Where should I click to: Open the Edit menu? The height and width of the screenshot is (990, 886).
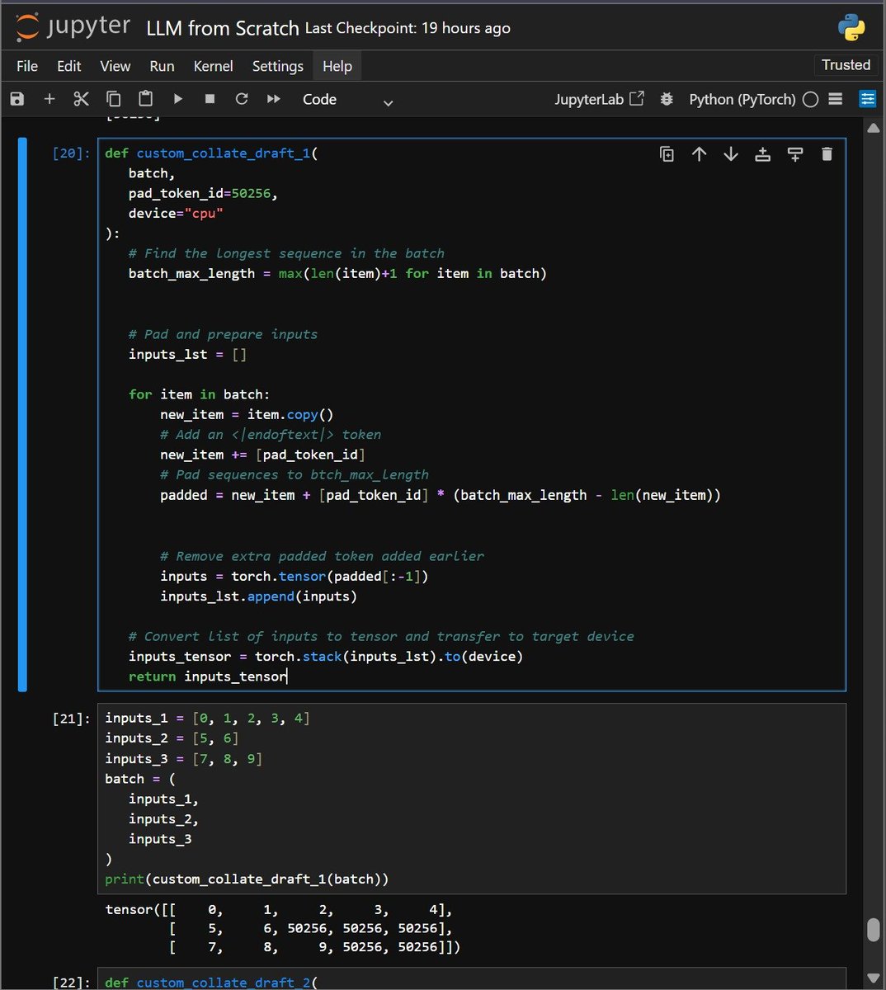click(68, 66)
